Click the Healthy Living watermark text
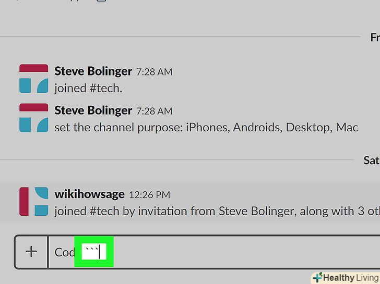380x284 pixels. point(351,278)
